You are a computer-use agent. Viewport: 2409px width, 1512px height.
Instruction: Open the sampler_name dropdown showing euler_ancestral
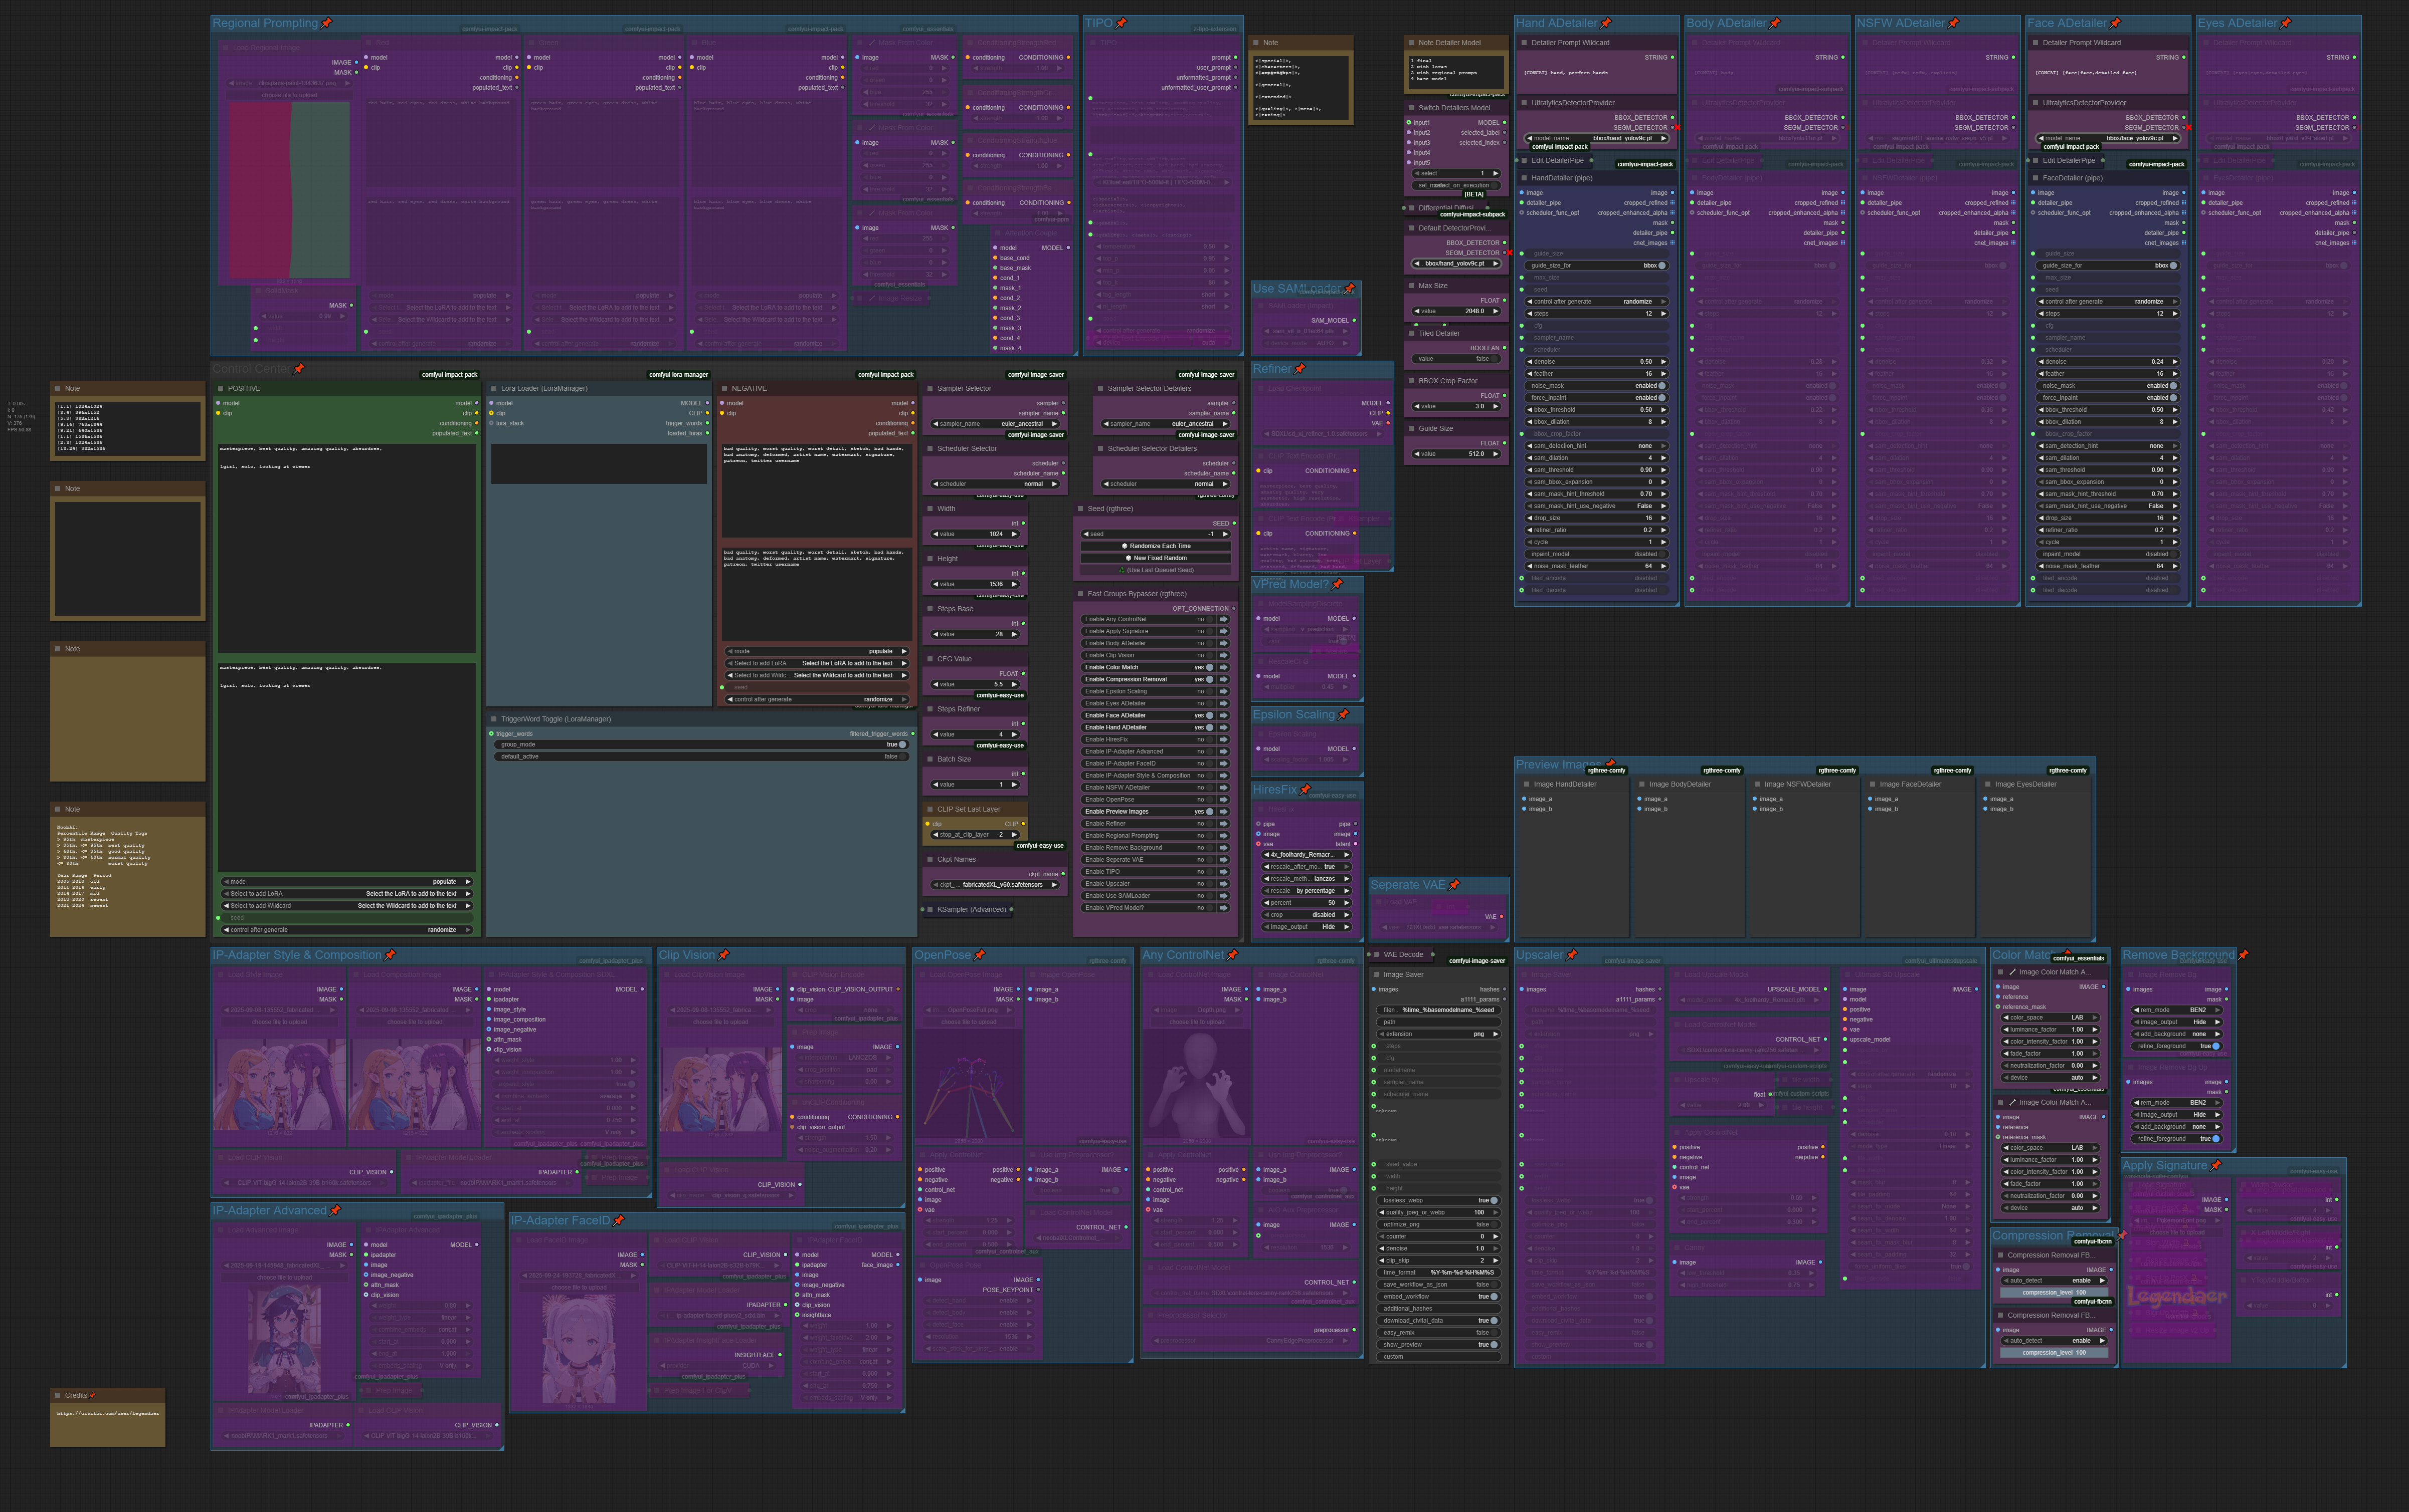(x=993, y=423)
